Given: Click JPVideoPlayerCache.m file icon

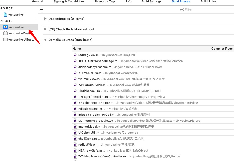Looking at the screenshot, I should 75,67.
